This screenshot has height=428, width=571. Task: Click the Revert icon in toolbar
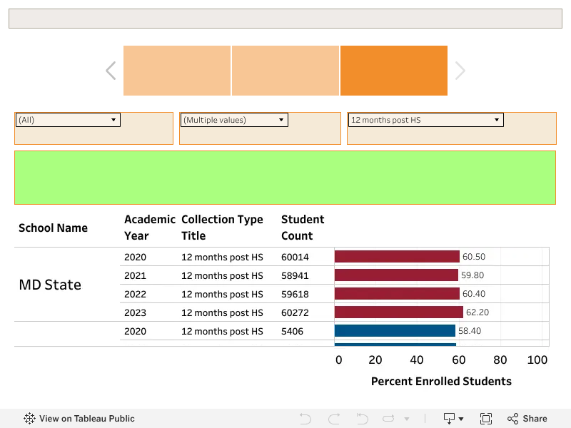[x=363, y=419]
